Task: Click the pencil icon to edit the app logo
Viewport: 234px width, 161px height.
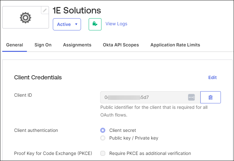Action: 45,11
